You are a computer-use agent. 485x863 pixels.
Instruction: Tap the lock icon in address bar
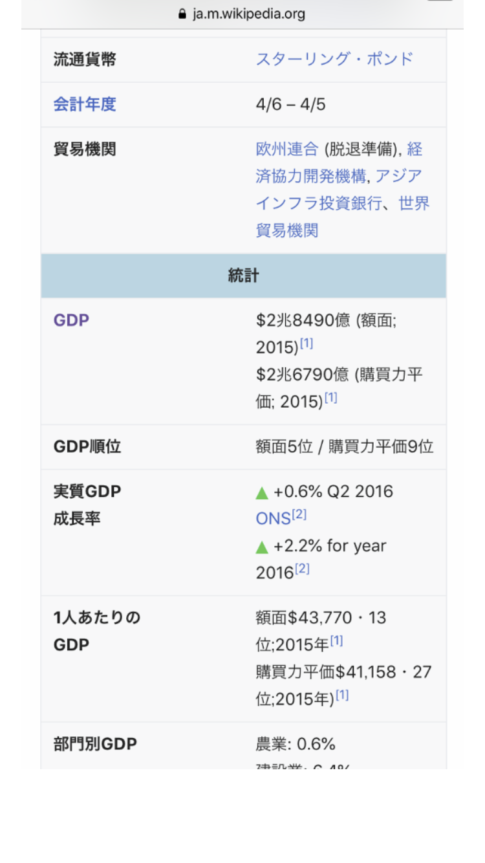(x=182, y=14)
